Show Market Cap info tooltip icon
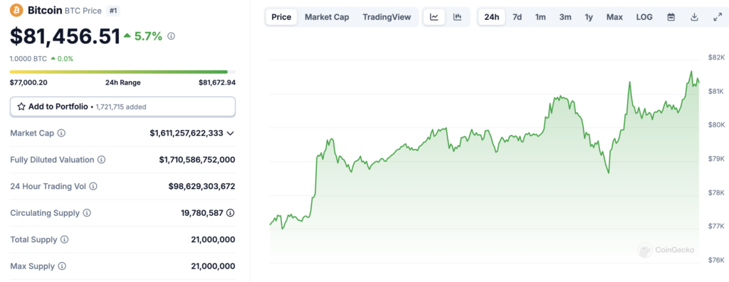The image size is (729, 282). (x=61, y=133)
